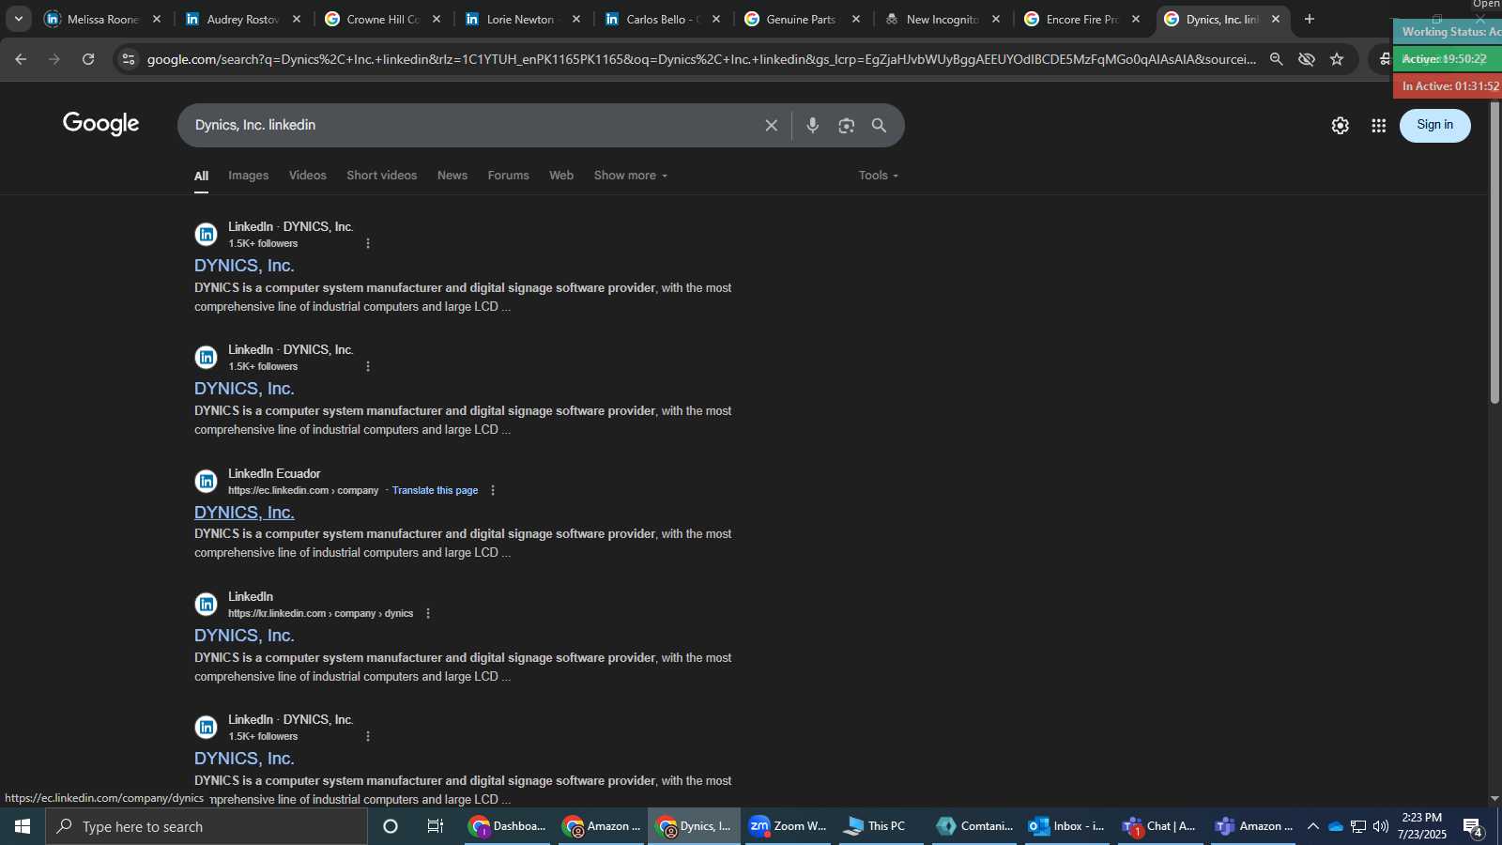This screenshot has width=1502, height=845.
Task: Show hidden system tray icons chevron
Action: point(1312,826)
